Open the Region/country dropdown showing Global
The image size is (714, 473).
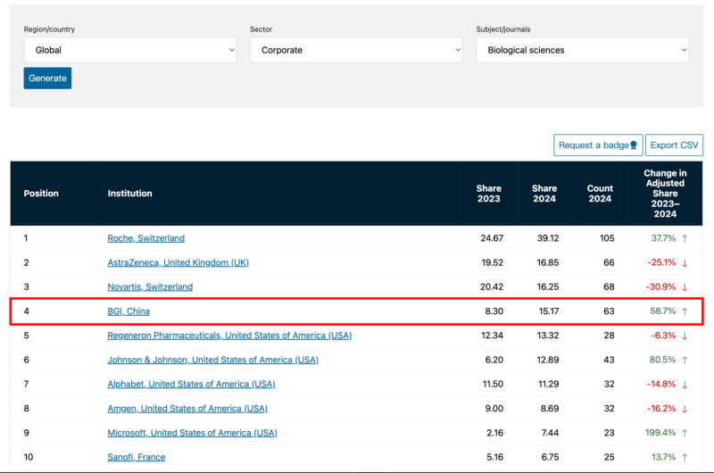click(129, 50)
